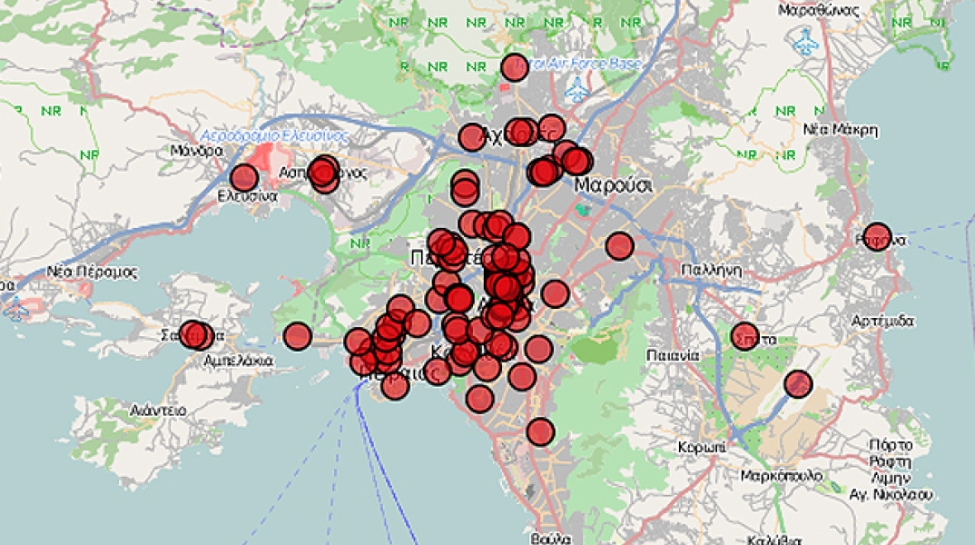Select the red marker on Salamina
This screenshot has width=975, height=545.
(x=194, y=335)
